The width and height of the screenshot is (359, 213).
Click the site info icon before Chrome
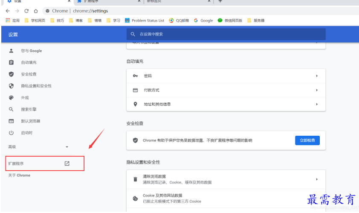[x=48, y=11]
